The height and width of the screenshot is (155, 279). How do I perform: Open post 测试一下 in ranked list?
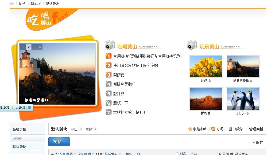tap(121, 103)
